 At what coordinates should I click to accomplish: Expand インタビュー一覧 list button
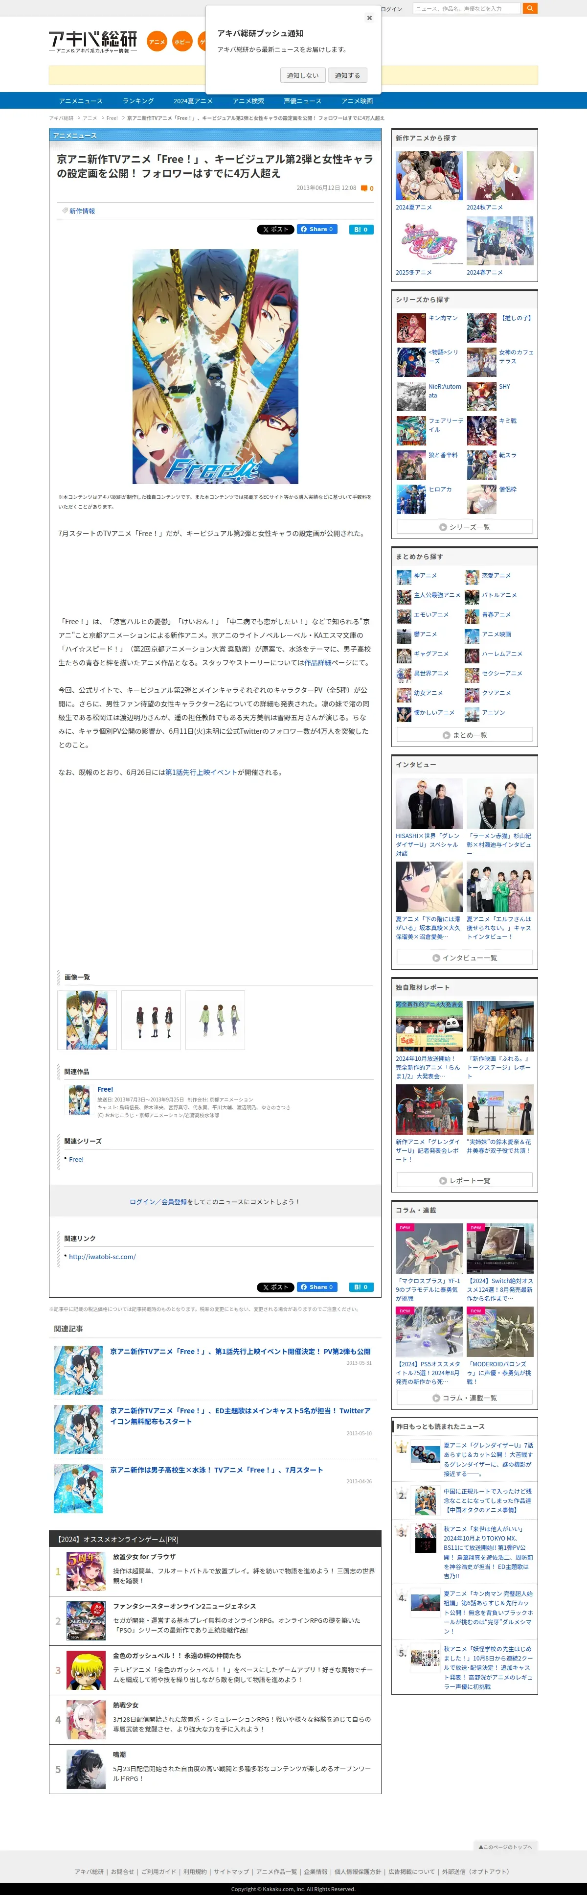464,958
